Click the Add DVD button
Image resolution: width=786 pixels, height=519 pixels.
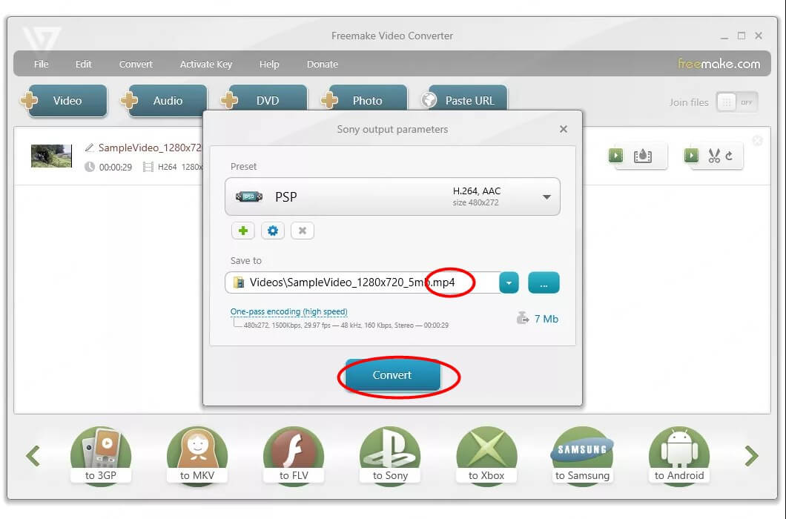[265, 99]
